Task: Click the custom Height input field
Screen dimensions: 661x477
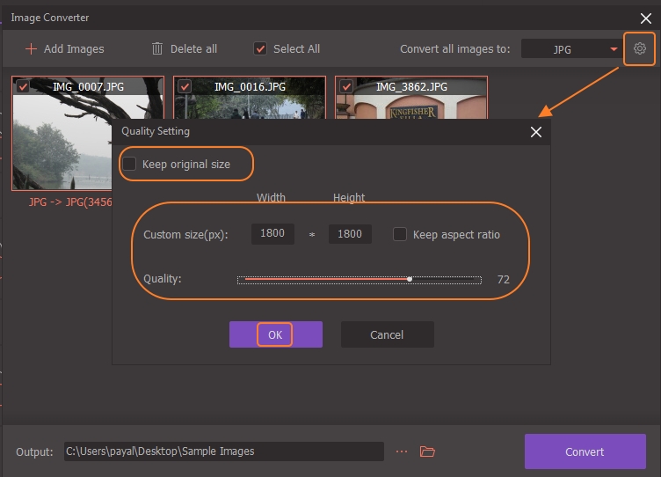Action: pyautogui.click(x=350, y=235)
